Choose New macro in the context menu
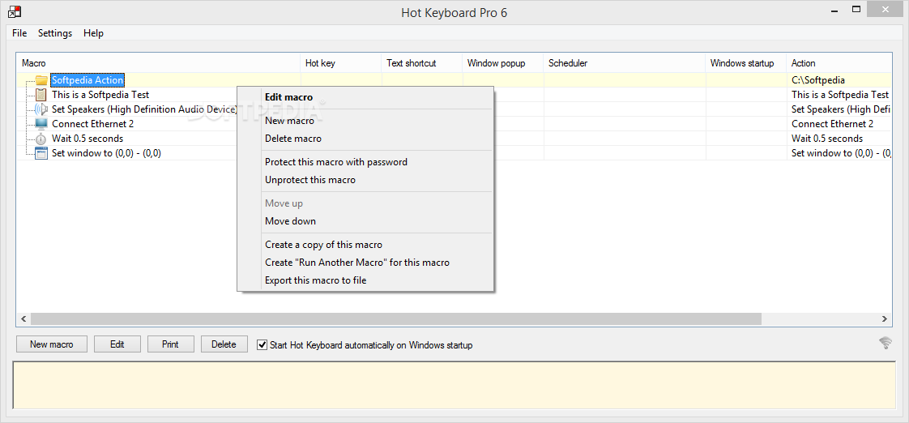The image size is (909, 423). click(365, 121)
